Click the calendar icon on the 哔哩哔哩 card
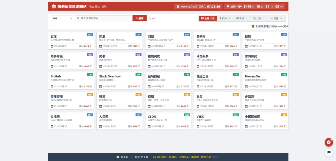336x161 pixels. click(x=52, y=106)
